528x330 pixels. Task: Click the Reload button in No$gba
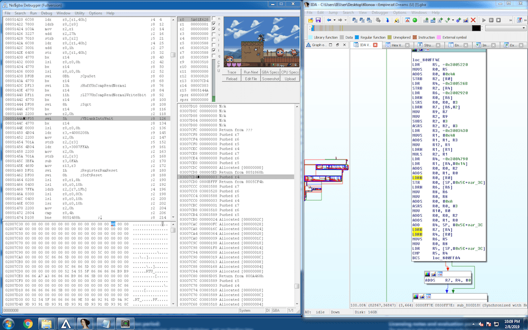pos(231,79)
